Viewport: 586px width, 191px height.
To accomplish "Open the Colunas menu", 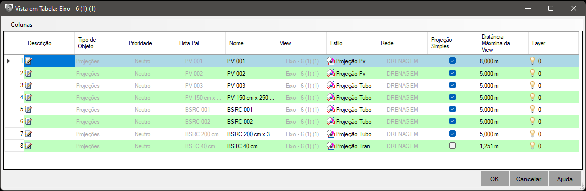I will (22, 25).
